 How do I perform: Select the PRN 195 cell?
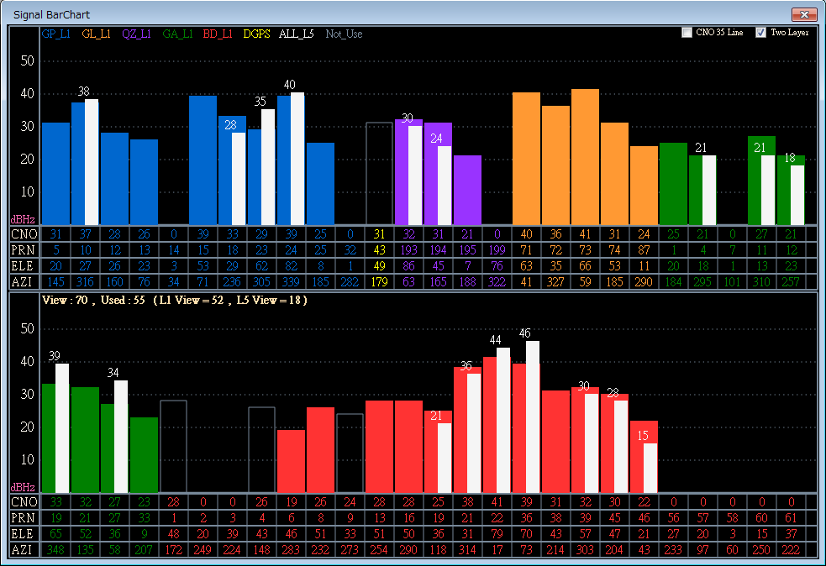point(468,250)
